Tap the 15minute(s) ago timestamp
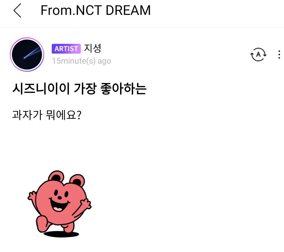 [x=82, y=61]
